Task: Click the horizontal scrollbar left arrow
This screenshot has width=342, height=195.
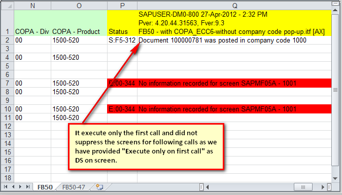Action: coord(207,187)
